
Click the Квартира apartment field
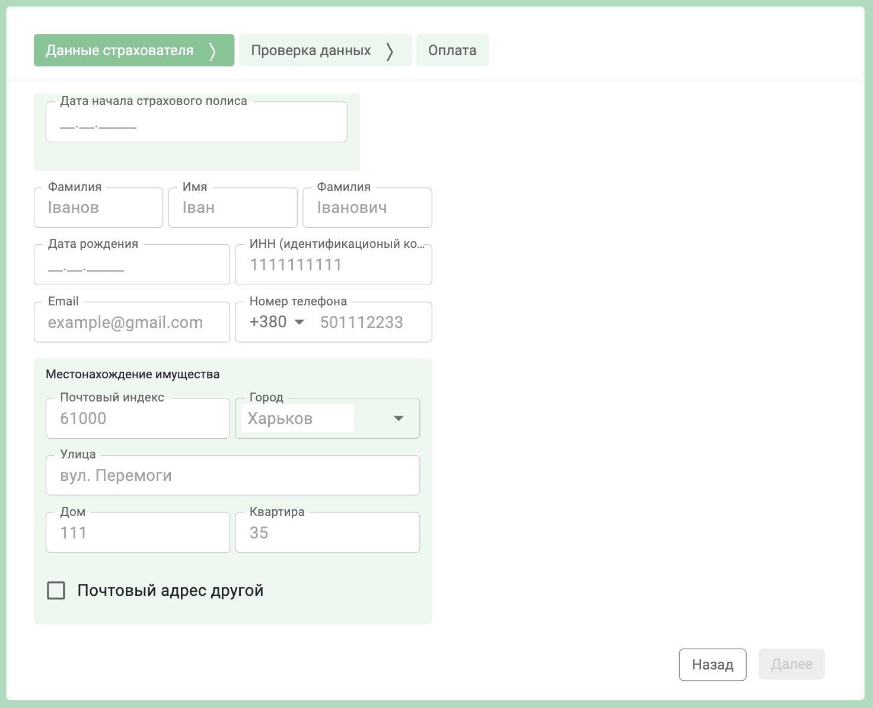click(327, 533)
